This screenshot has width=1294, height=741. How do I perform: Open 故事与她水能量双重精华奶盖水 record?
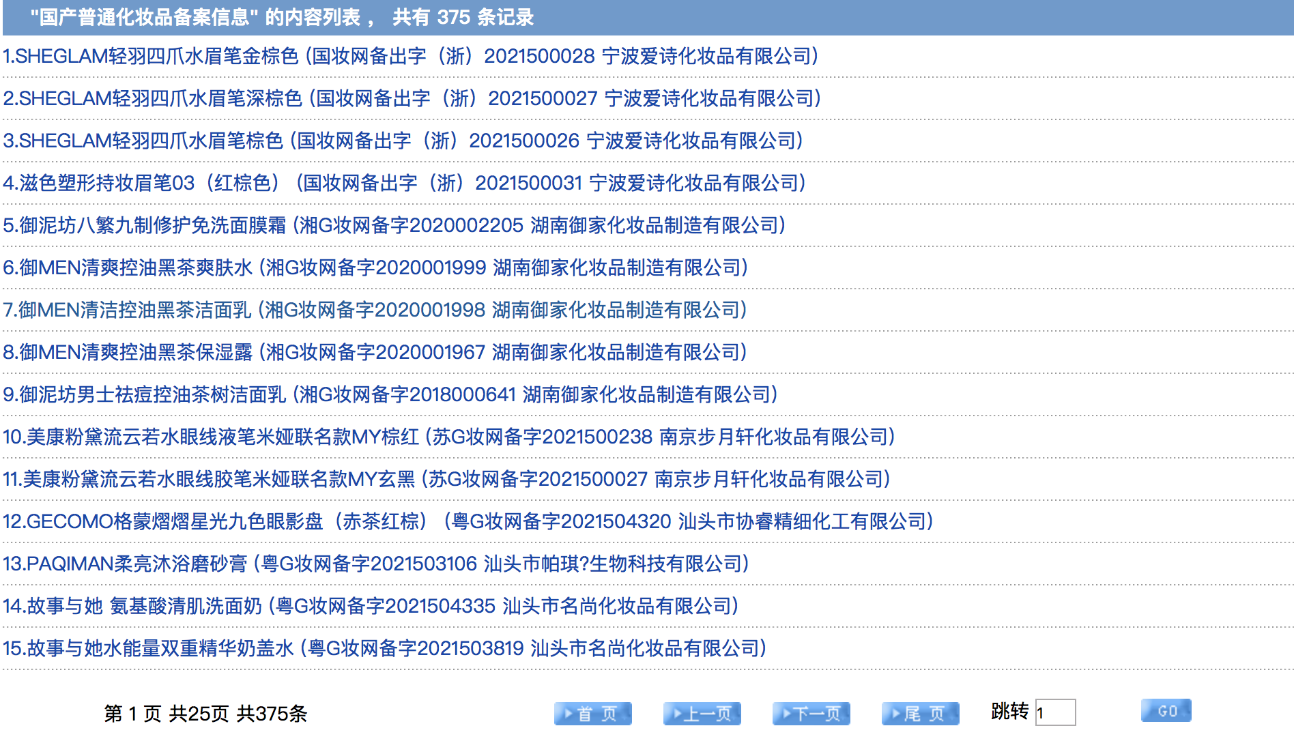pyautogui.click(x=385, y=648)
